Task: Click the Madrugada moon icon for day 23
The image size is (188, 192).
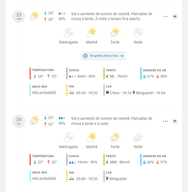Action: (x=68, y=33)
